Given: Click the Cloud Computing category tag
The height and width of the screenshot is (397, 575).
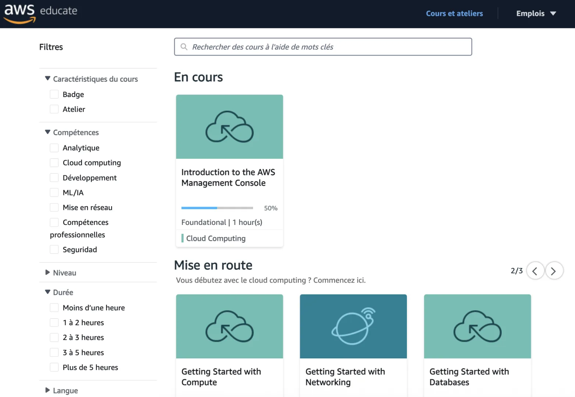Looking at the screenshot, I should click(x=213, y=238).
